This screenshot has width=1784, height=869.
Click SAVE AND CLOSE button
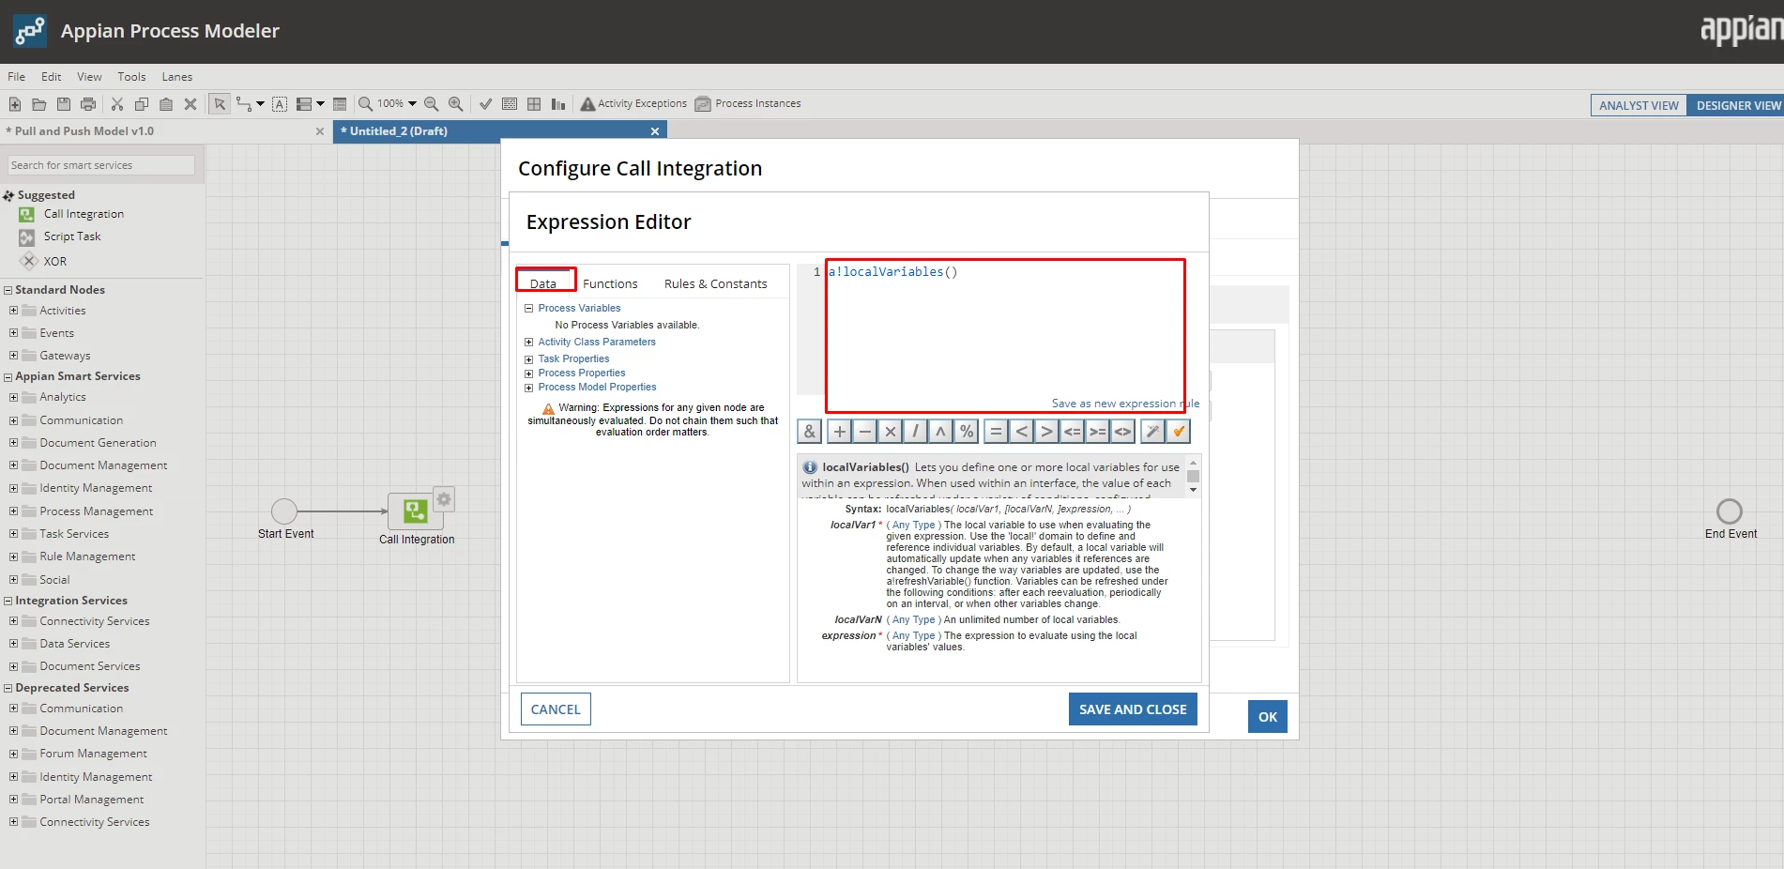[1133, 709]
